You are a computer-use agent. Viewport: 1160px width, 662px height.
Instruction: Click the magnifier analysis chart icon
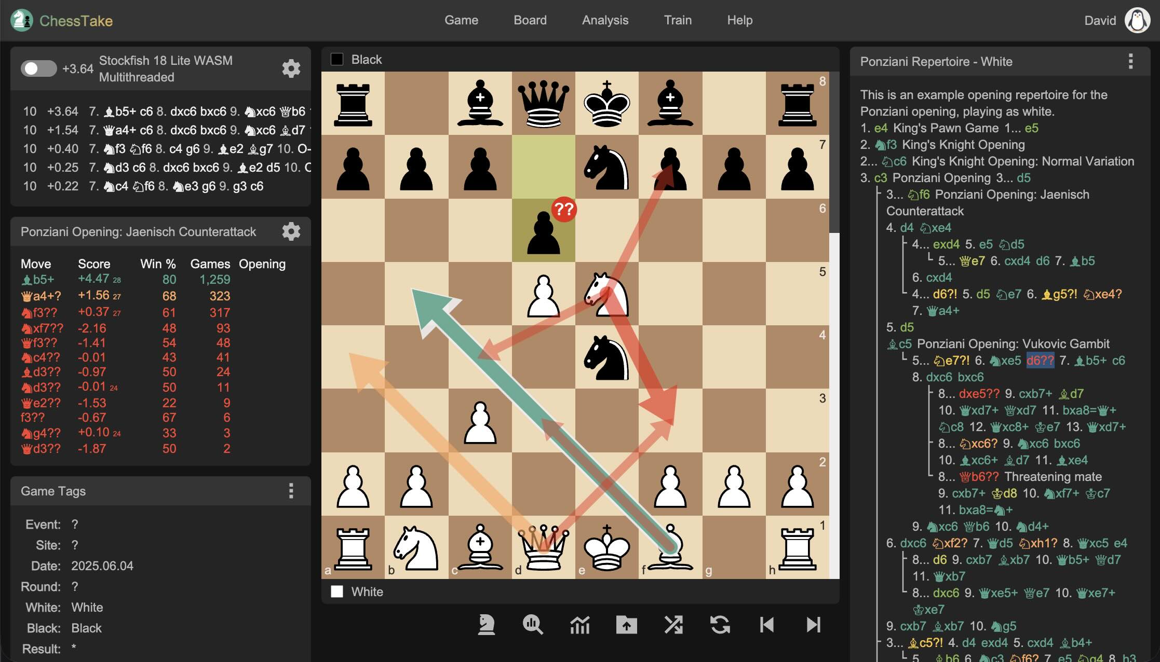(533, 625)
